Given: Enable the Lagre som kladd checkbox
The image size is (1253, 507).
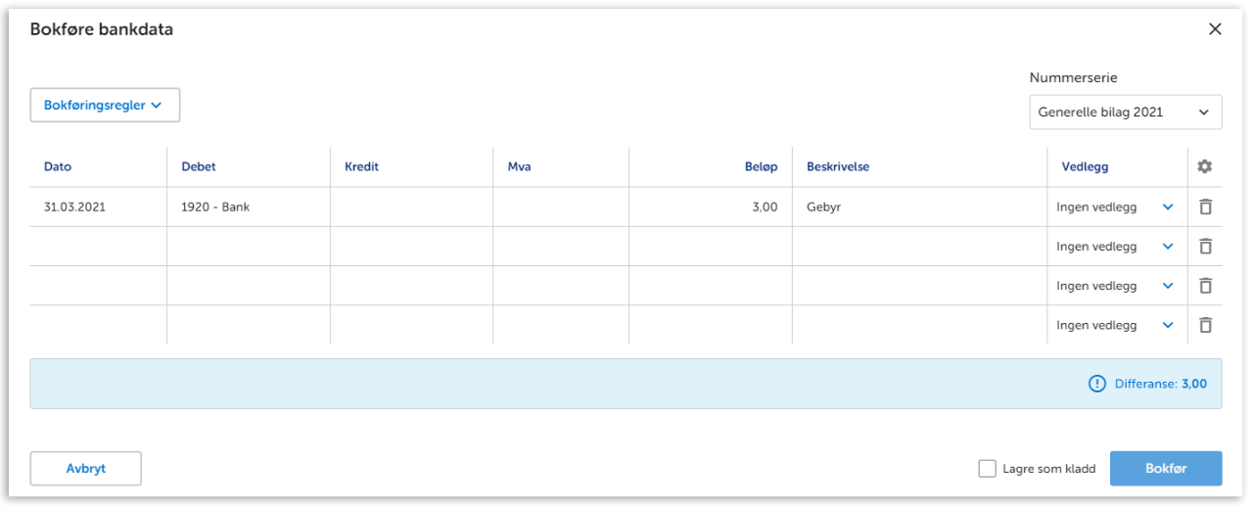Looking at the screenshot, I should pos(987,469).
